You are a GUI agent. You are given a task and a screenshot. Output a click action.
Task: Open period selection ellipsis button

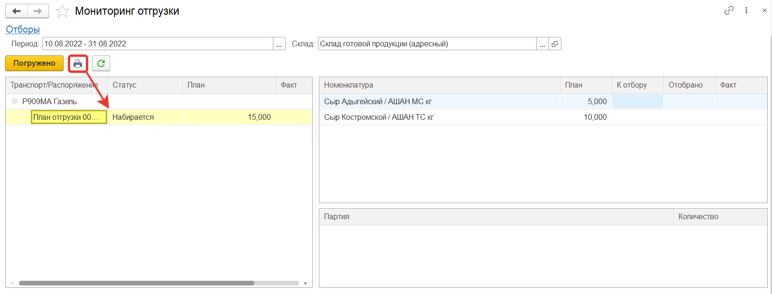tap(279, 44)
